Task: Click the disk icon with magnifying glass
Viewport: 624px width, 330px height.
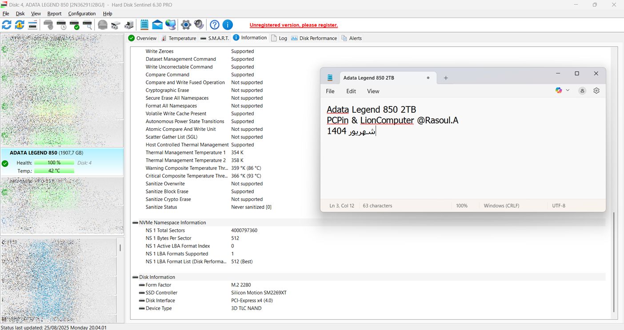Action: (88, 25)
